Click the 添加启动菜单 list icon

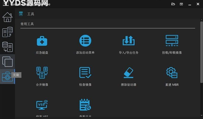coord(85,41)
